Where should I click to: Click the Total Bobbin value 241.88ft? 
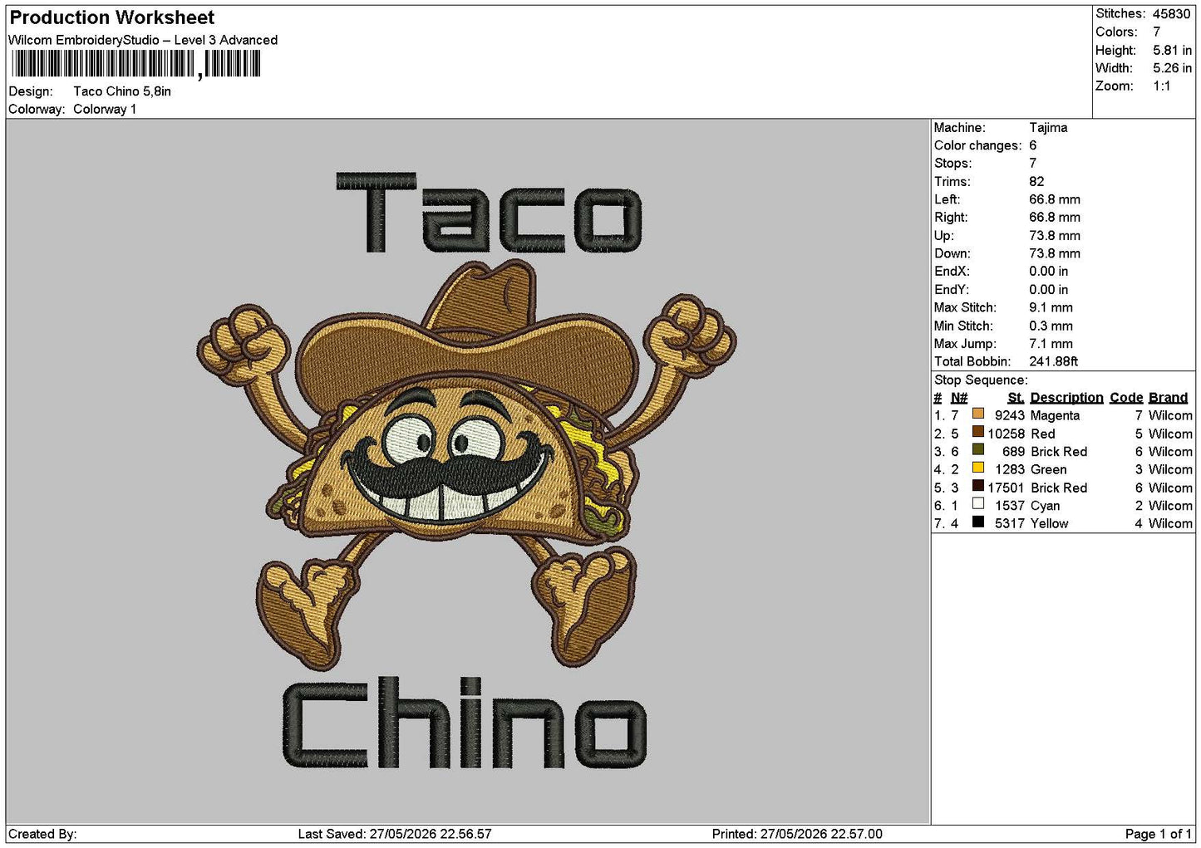click(x=1054, y=362)
